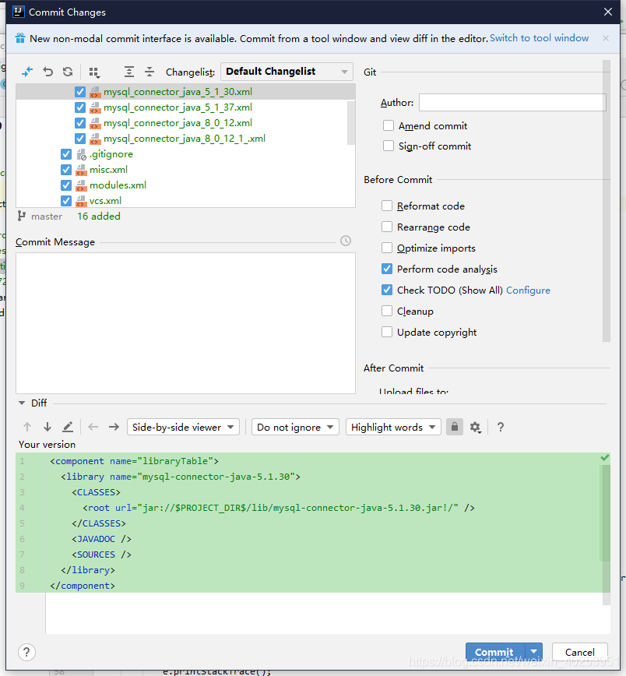Open the Side-by-side viewer dropdown
The width and height of the screenshot is (626, 676).
click(183, 427)
